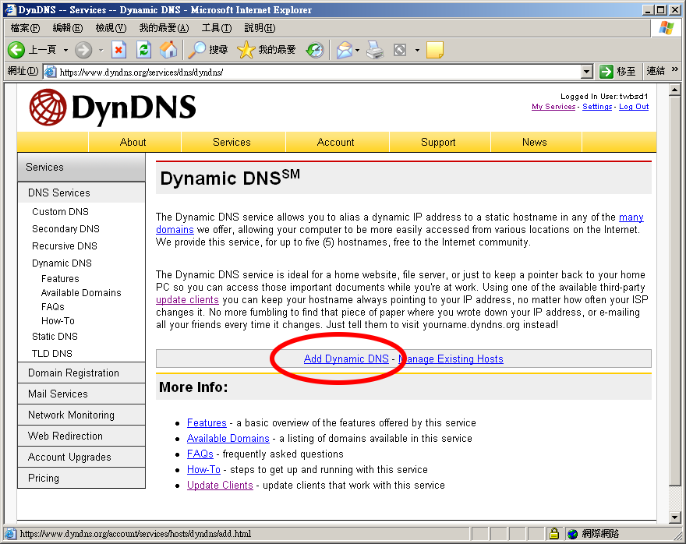Open Favorites star icon in toolbar
The width and height of the screenshot is (686, 544).
pyautogui.click(x=246, y=50)
